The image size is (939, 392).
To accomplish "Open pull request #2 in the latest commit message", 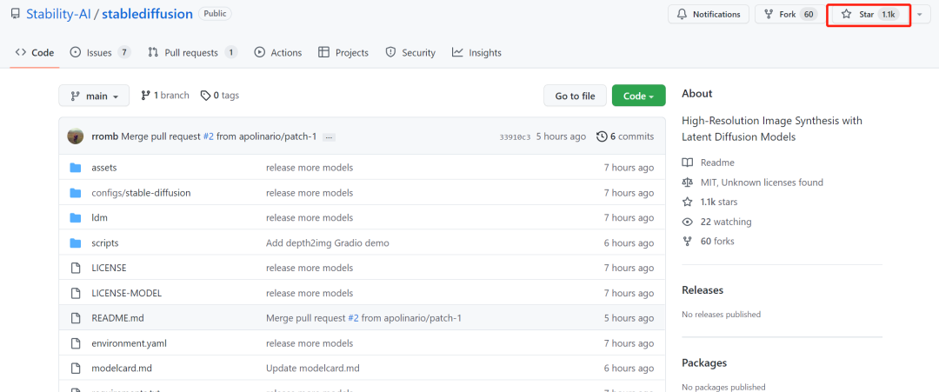I will coord(209,136).
